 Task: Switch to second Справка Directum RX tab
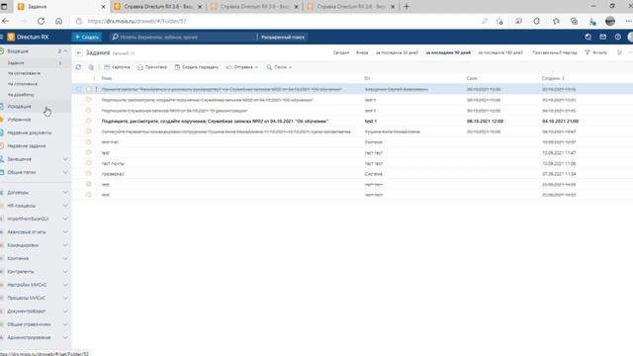pyautogui.click(x=254, y=7)
